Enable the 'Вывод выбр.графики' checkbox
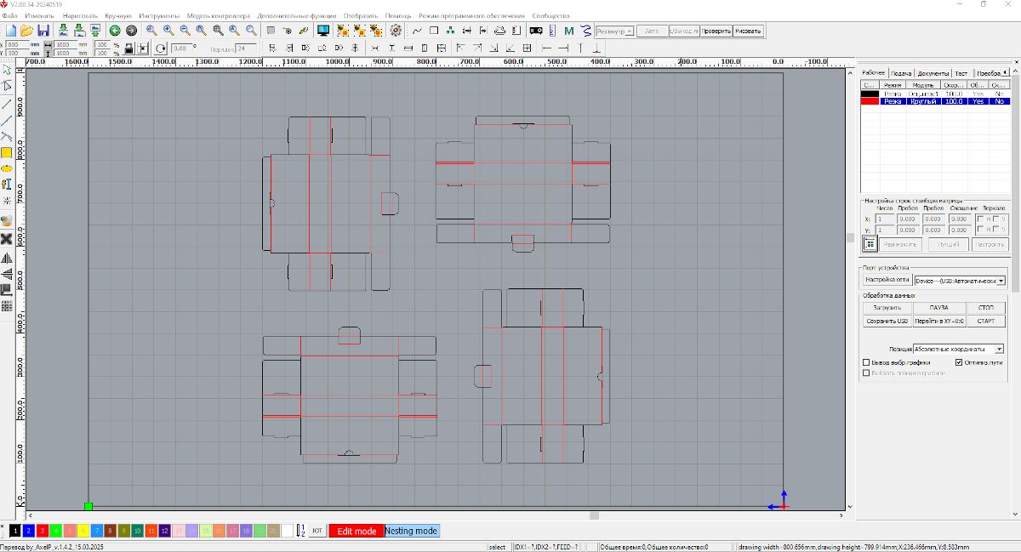The height and width of the screenshot is (552, 1021). tap(866, 362)
